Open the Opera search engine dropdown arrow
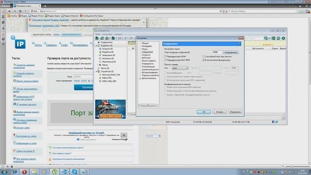The height and width of the screenshot is (175, 311). point(229,11)
